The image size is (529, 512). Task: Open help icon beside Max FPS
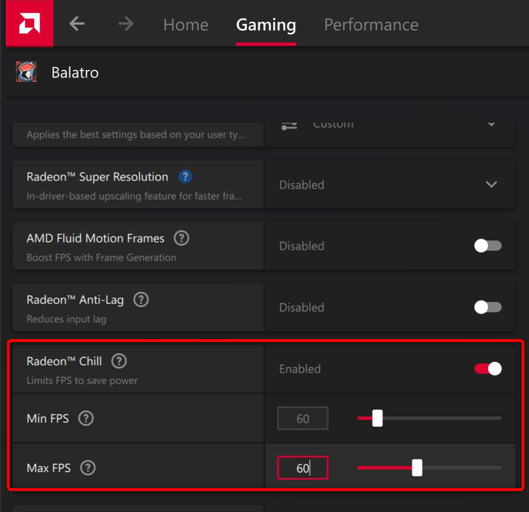[88, 468]
